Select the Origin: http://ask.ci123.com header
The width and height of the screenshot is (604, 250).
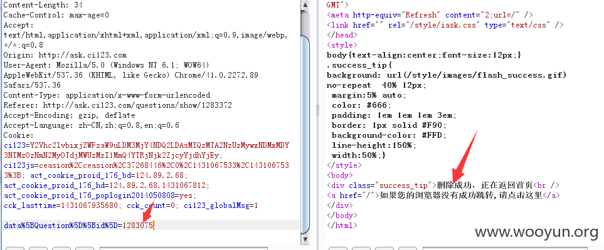(65, 55)
